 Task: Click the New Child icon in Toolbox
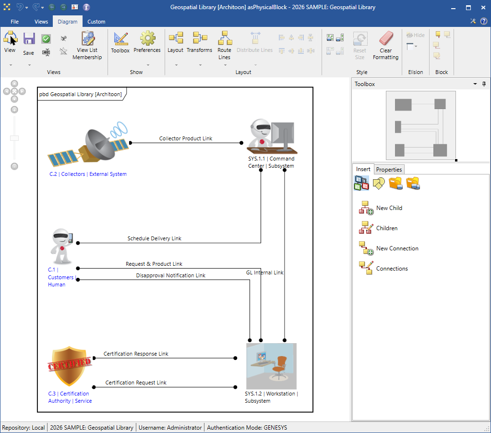pyautogui.click(x=366, y=208)
